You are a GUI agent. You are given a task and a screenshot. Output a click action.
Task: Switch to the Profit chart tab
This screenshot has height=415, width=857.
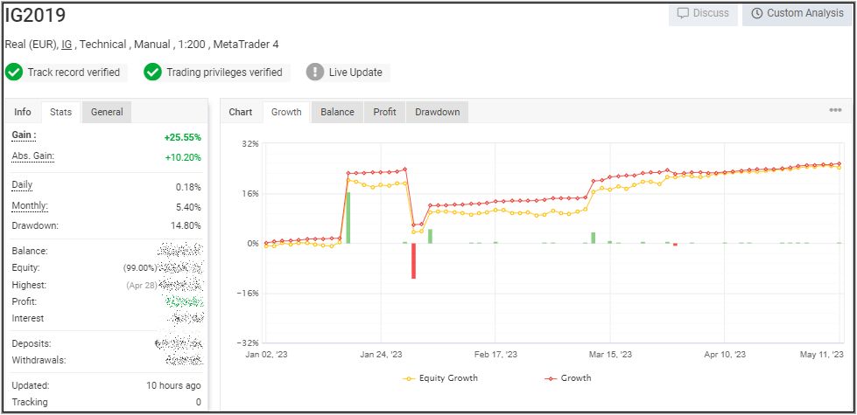coord(384,112)
